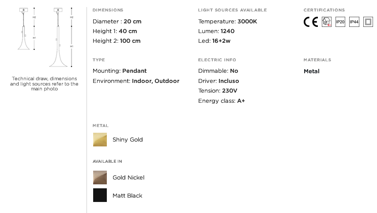The width and height of the screenshot is (377, 213).
Task: Click the Electric Info section heading
Action: pos(217,60)
